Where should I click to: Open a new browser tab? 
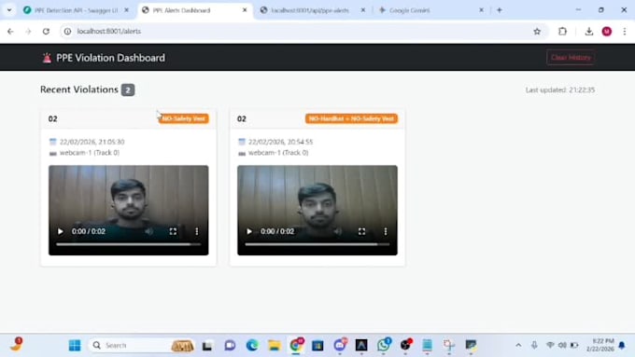click(500, 10)
